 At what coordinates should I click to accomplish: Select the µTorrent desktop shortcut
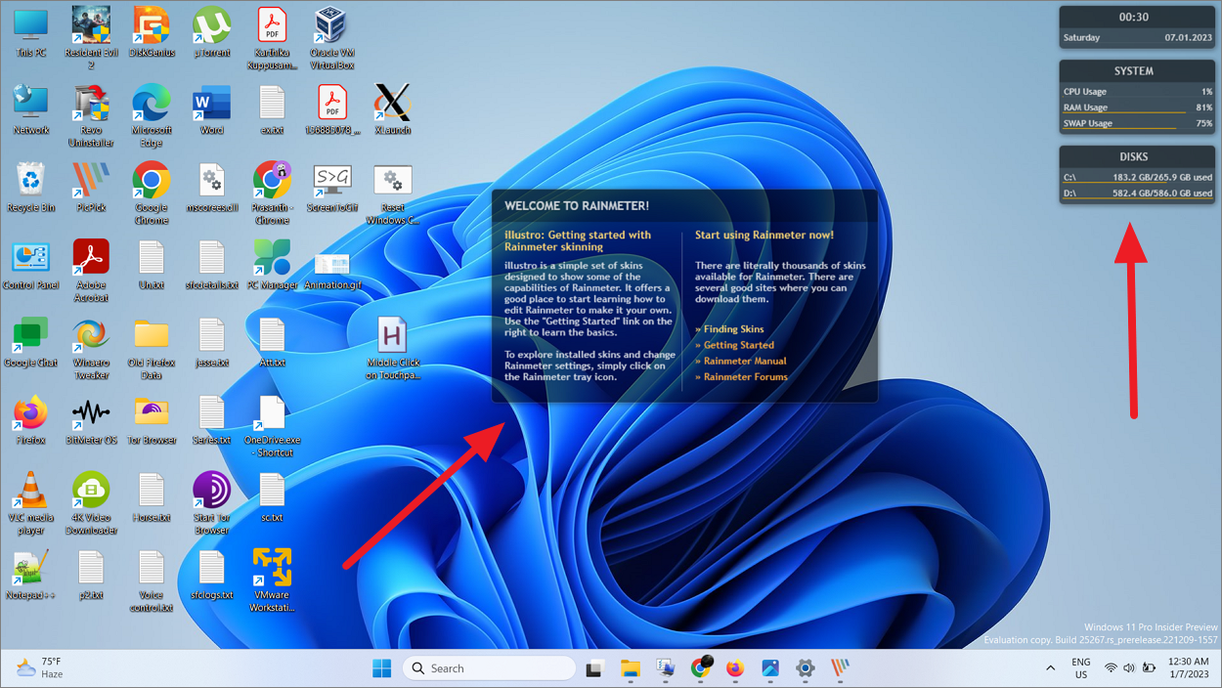[x=211, y=32]
